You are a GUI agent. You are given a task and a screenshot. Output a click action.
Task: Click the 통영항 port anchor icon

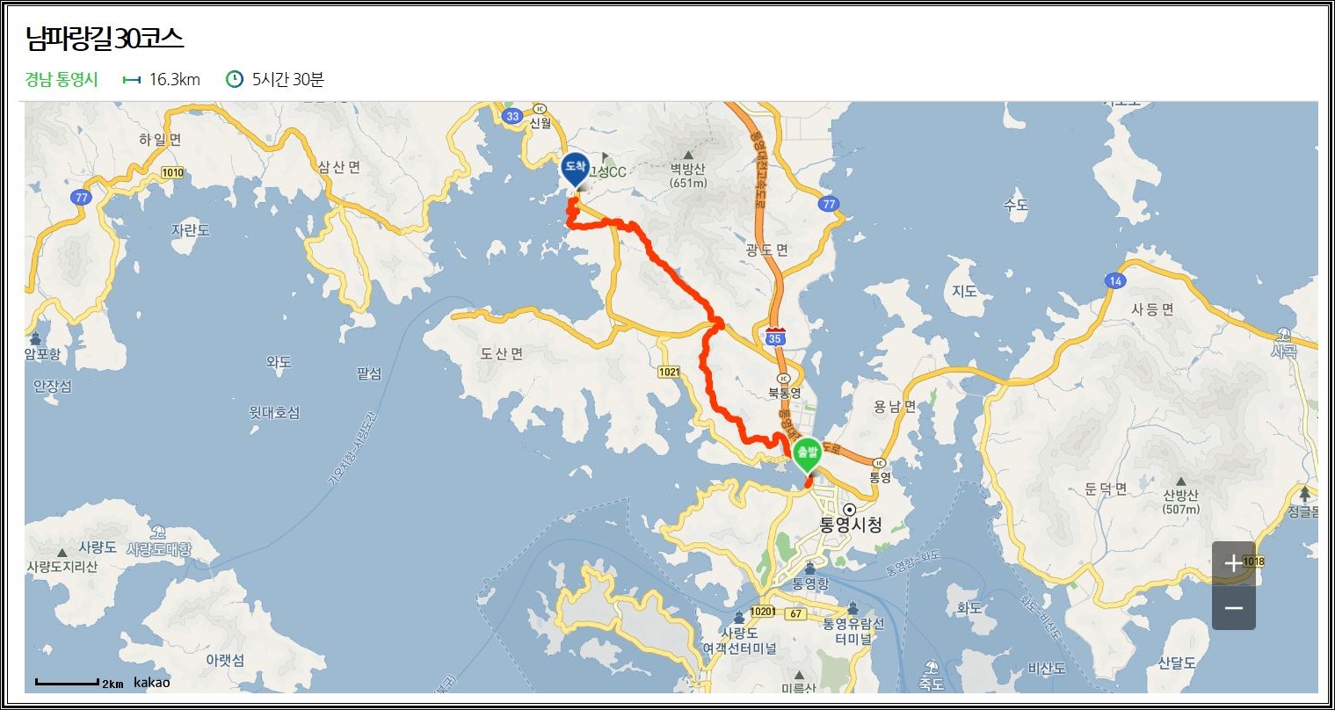coord(809,569)
